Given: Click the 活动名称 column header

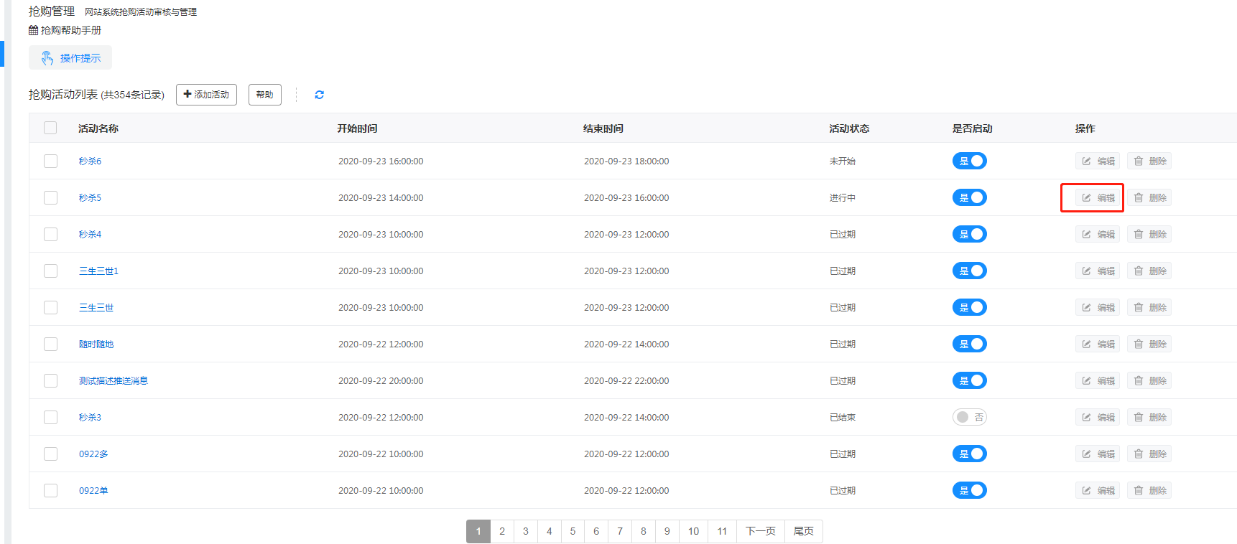Looking at the screenshot, I should (x=98, y=128).
